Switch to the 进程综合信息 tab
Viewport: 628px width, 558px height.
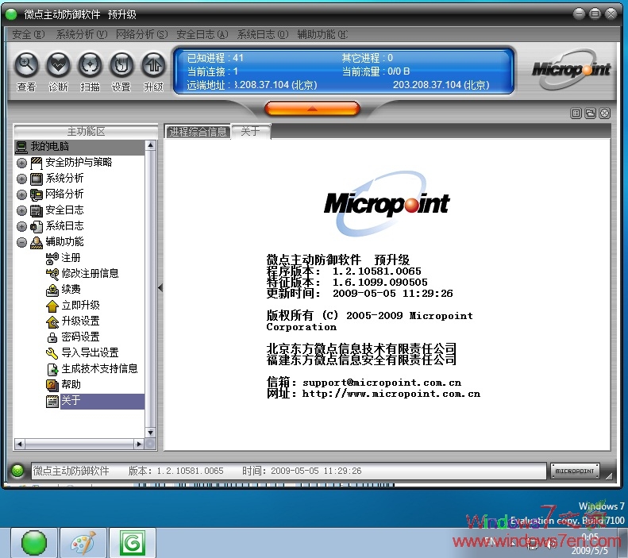pos(198,132)
